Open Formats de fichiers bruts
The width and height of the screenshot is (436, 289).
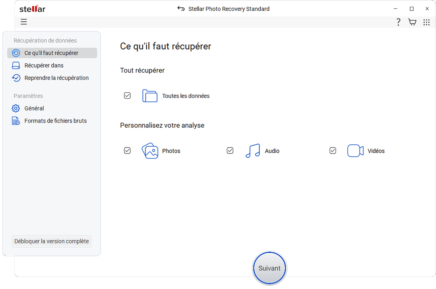tap(56, 121)
